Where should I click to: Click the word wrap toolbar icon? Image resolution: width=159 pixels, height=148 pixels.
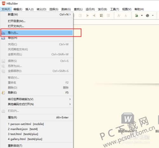(x=101, y=16)
